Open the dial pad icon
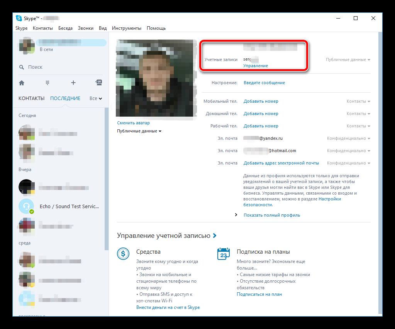The image size is (395, 329). (47, 83)
